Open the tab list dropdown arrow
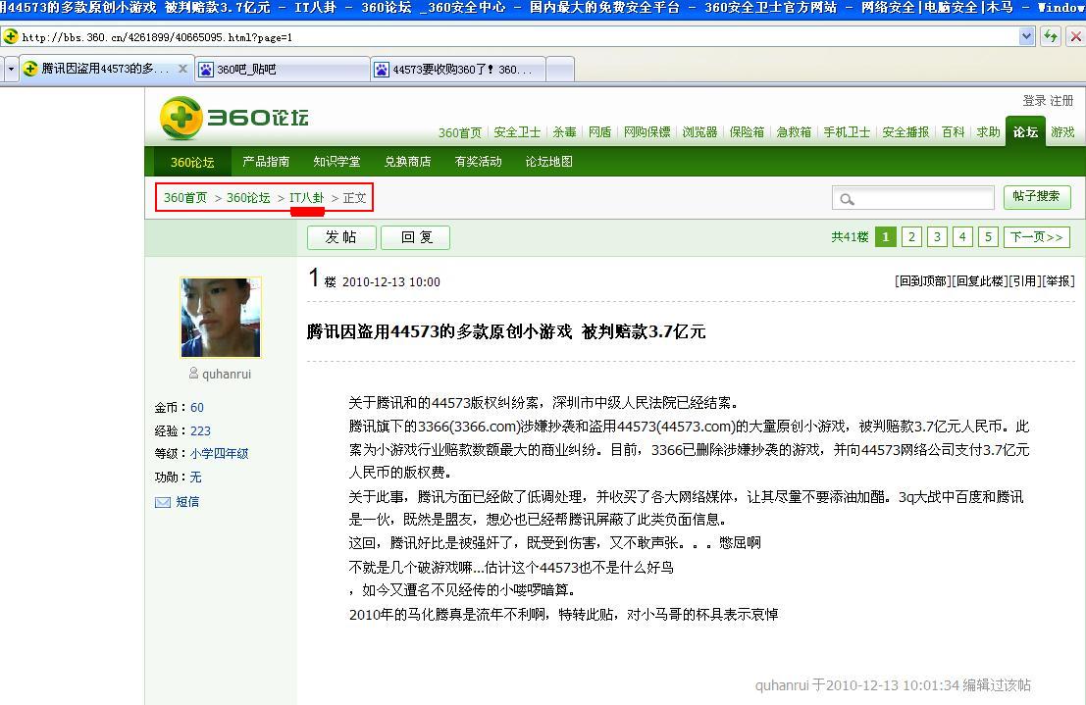The height and width of the screenshot is (705, 1086). click(11, 70)
